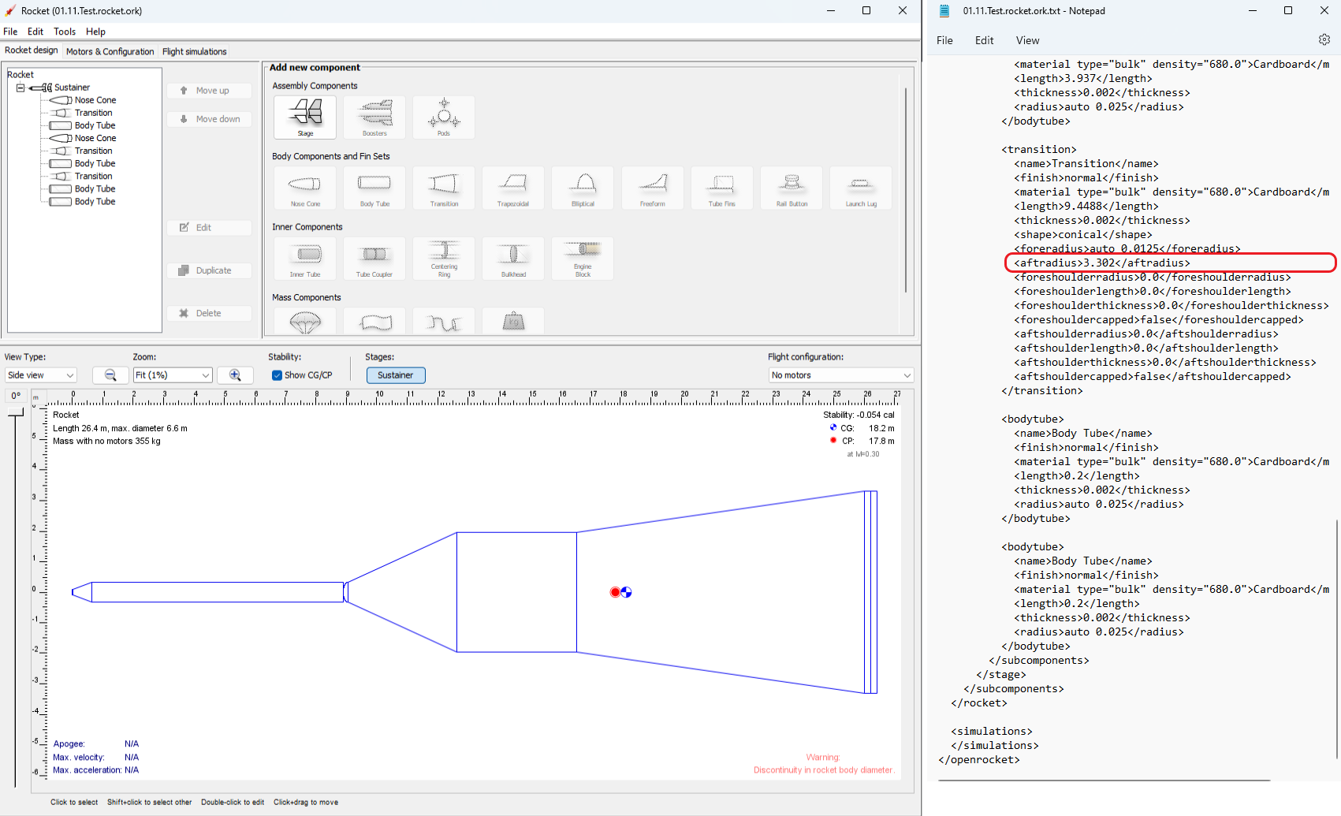This screenshot has height=816, width=1341.
Task: Select the Nose Cone component icon
Action: tap(304, 188)
